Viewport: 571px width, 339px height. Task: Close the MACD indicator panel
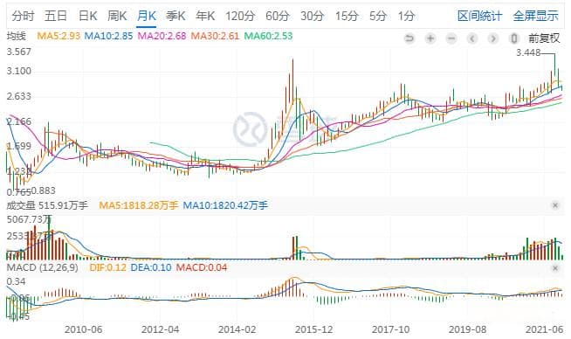(x=555, y=268)
